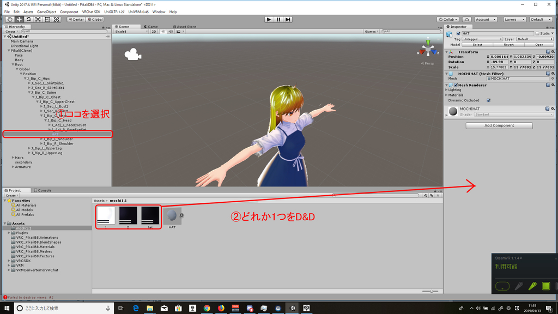Image resolution: width=558 pixels, height=314 pixels.
Task: Play the scene
Action: (x=269, y=20)
